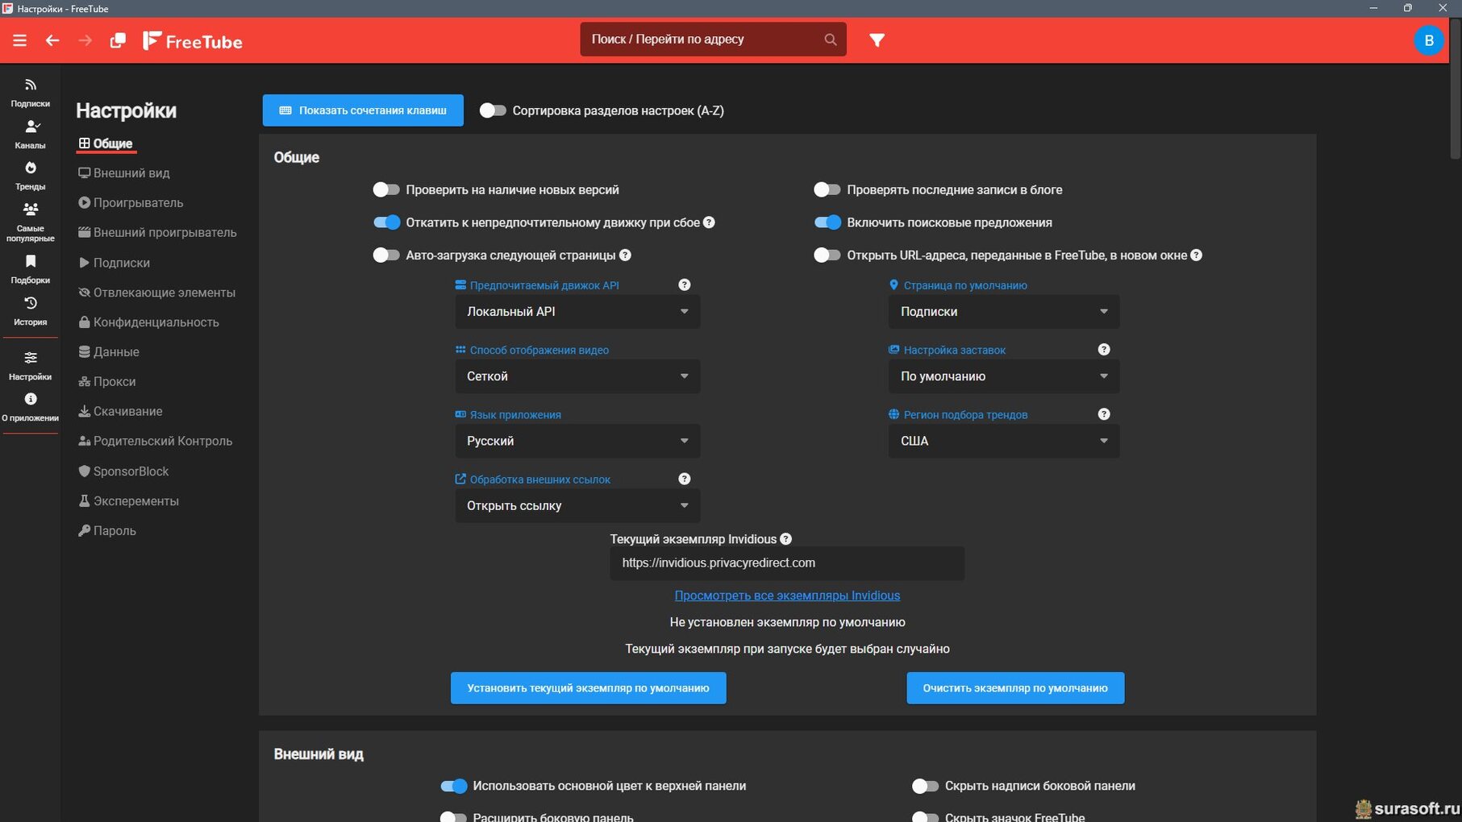The width and height of the screenshot is (1462, 822).
Task: Toggle Использовать основной цвет к верхней панели
Action: coord(453,786)
